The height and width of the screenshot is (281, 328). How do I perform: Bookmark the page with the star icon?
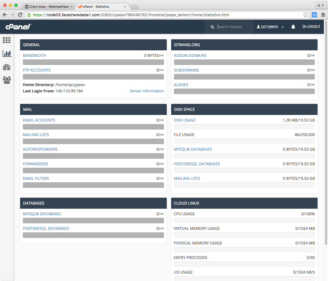tap(305, 15)
